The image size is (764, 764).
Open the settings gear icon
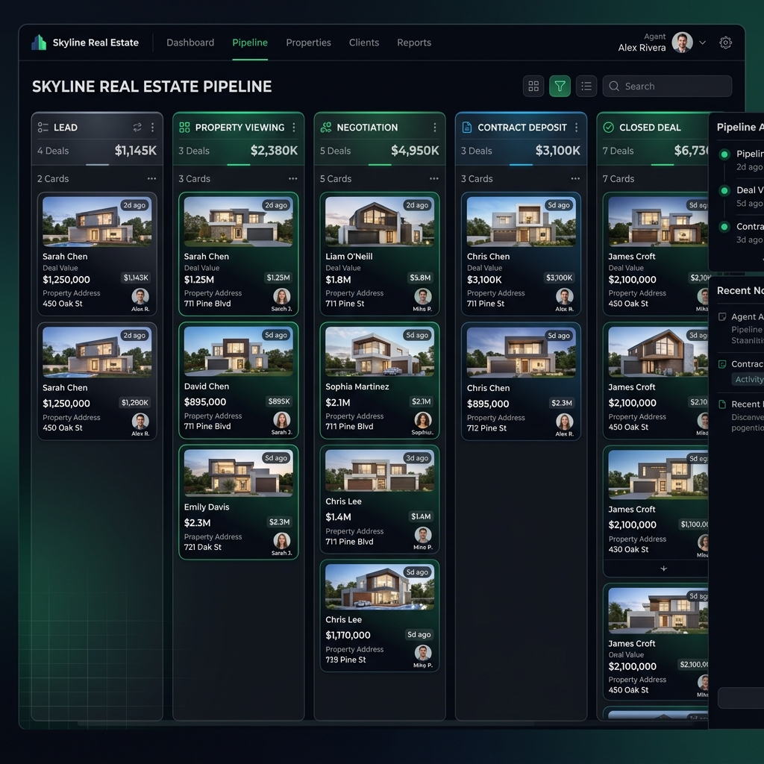725,43
